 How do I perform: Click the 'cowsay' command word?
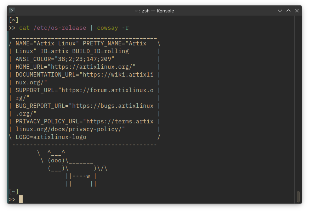click(107, 28)
